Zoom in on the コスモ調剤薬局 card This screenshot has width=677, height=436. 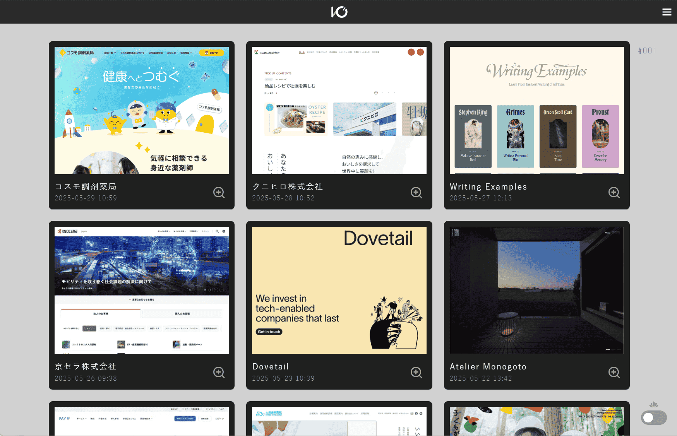tap(219, 192)
